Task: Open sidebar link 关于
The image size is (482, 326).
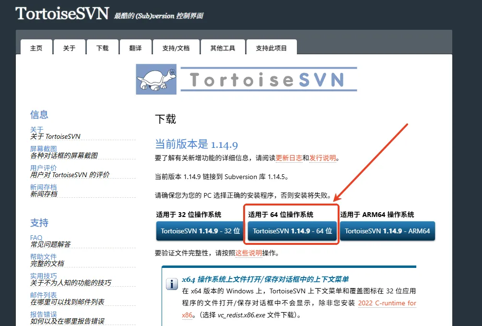Action: click(x=36, y=130)
